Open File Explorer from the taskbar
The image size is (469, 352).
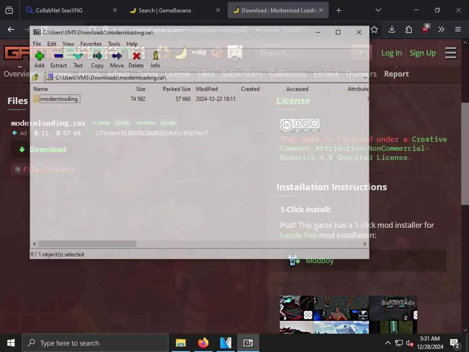click(x=180, y=343)
